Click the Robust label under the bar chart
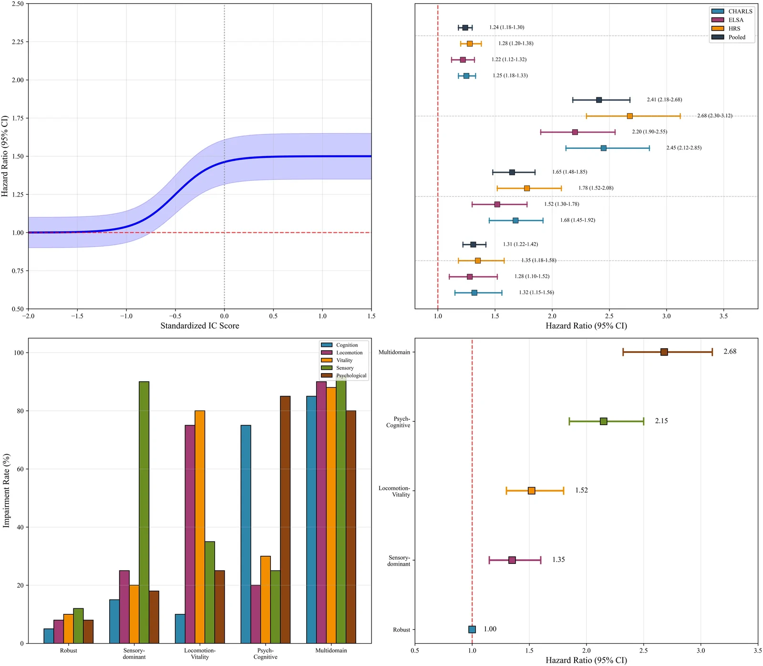This screenshot has height=666, width=763. [x=68, y=651]
